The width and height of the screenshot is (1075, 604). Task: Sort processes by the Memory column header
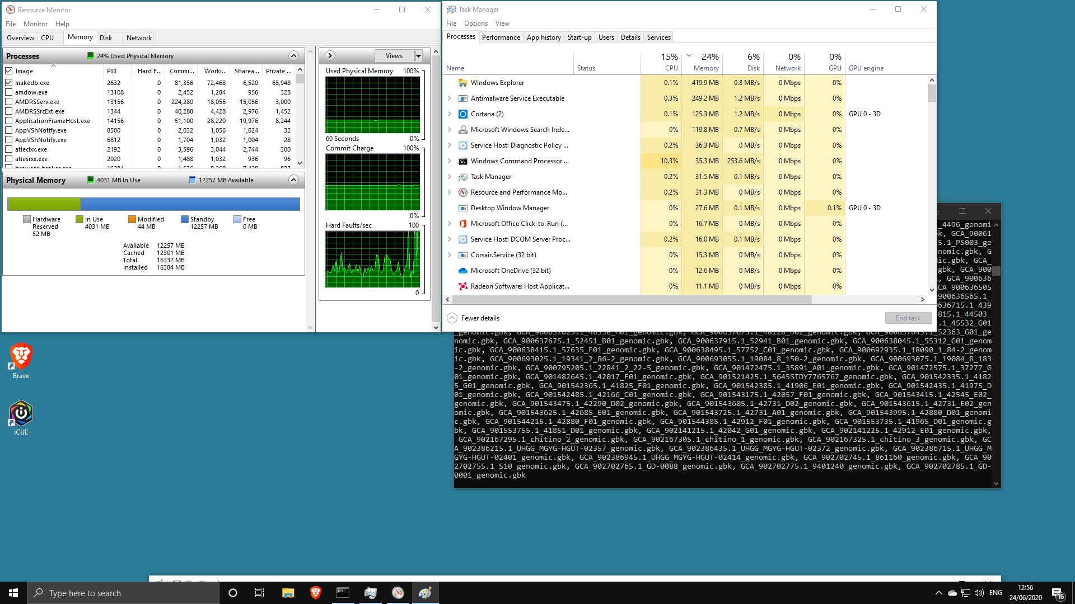point(702,62)
